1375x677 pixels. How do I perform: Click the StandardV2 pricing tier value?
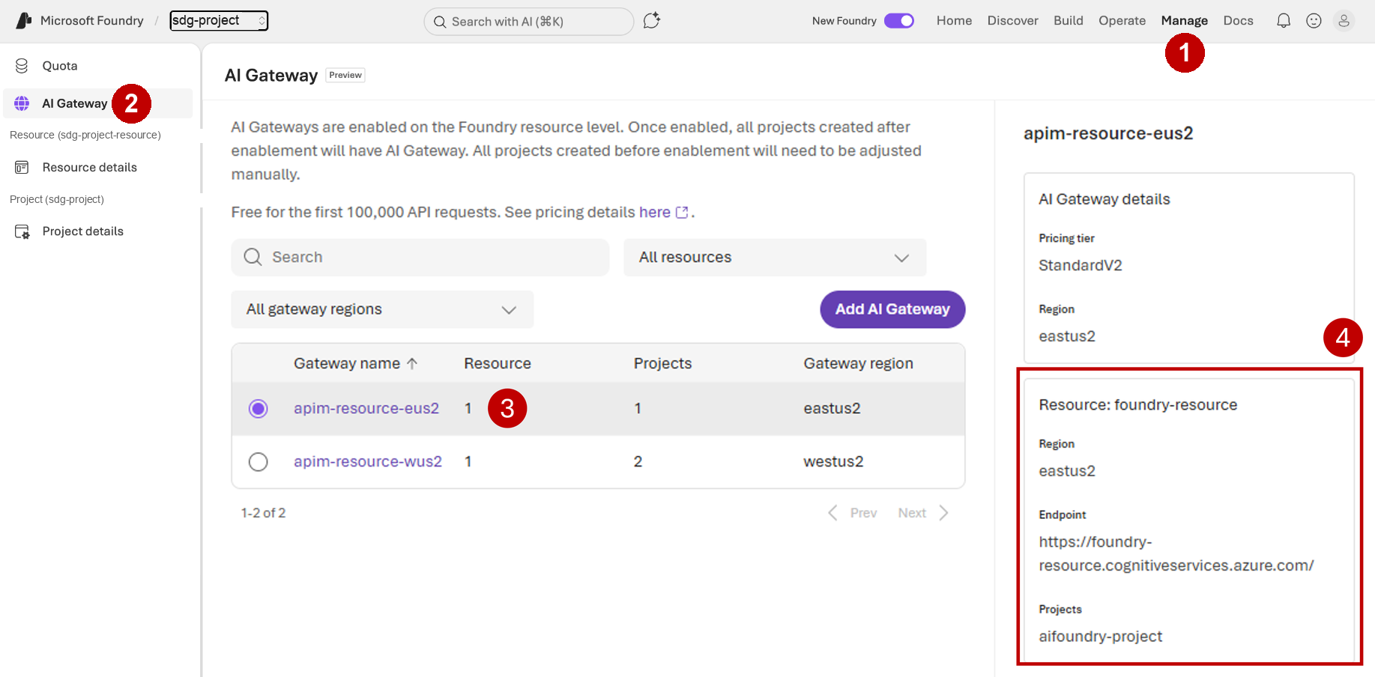tap(1081, 266)
